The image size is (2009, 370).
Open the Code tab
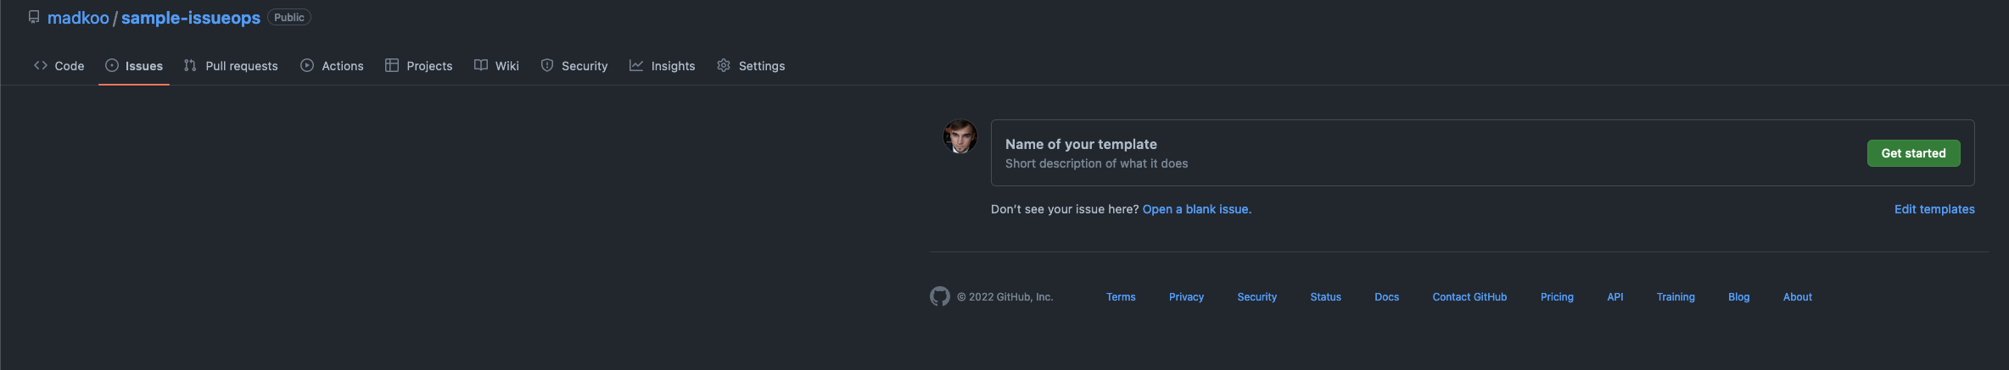pyautogui.click(x=59, y=66)
